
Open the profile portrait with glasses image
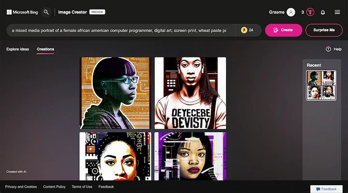[x=115, y=93]
